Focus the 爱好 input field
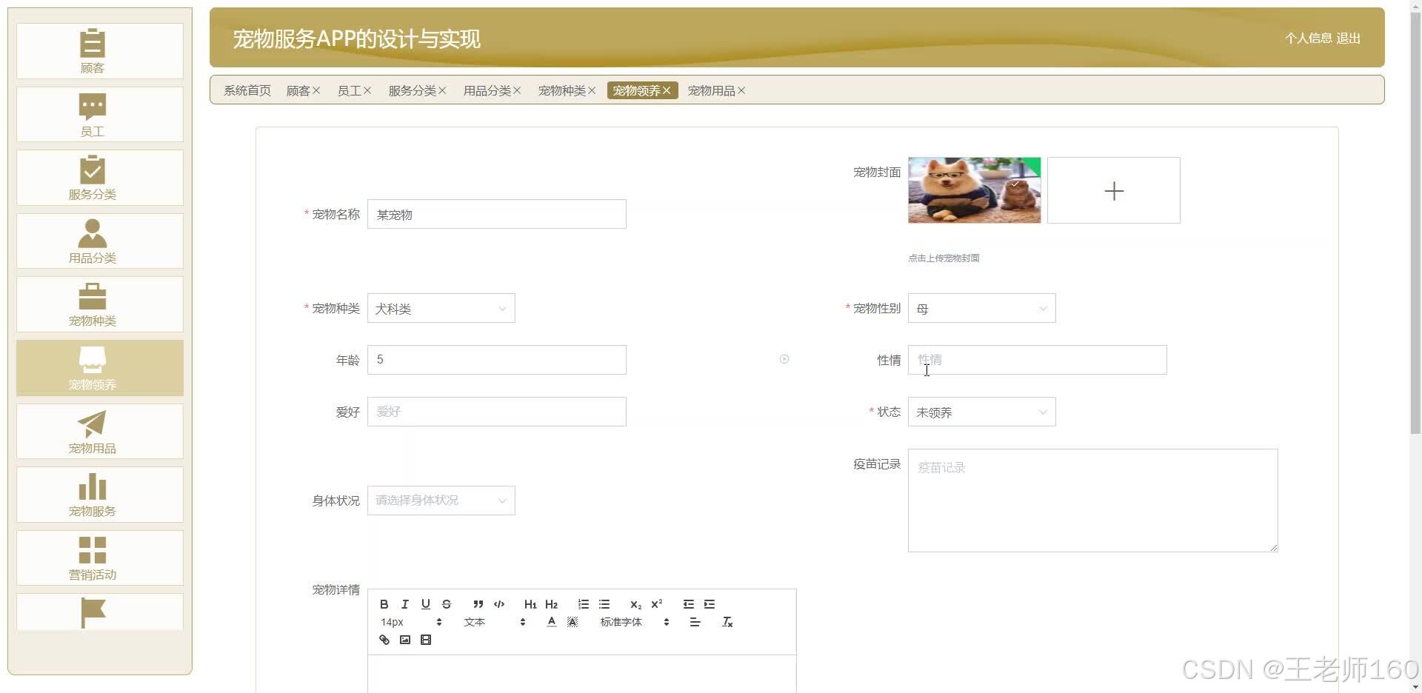 (497, 412)
